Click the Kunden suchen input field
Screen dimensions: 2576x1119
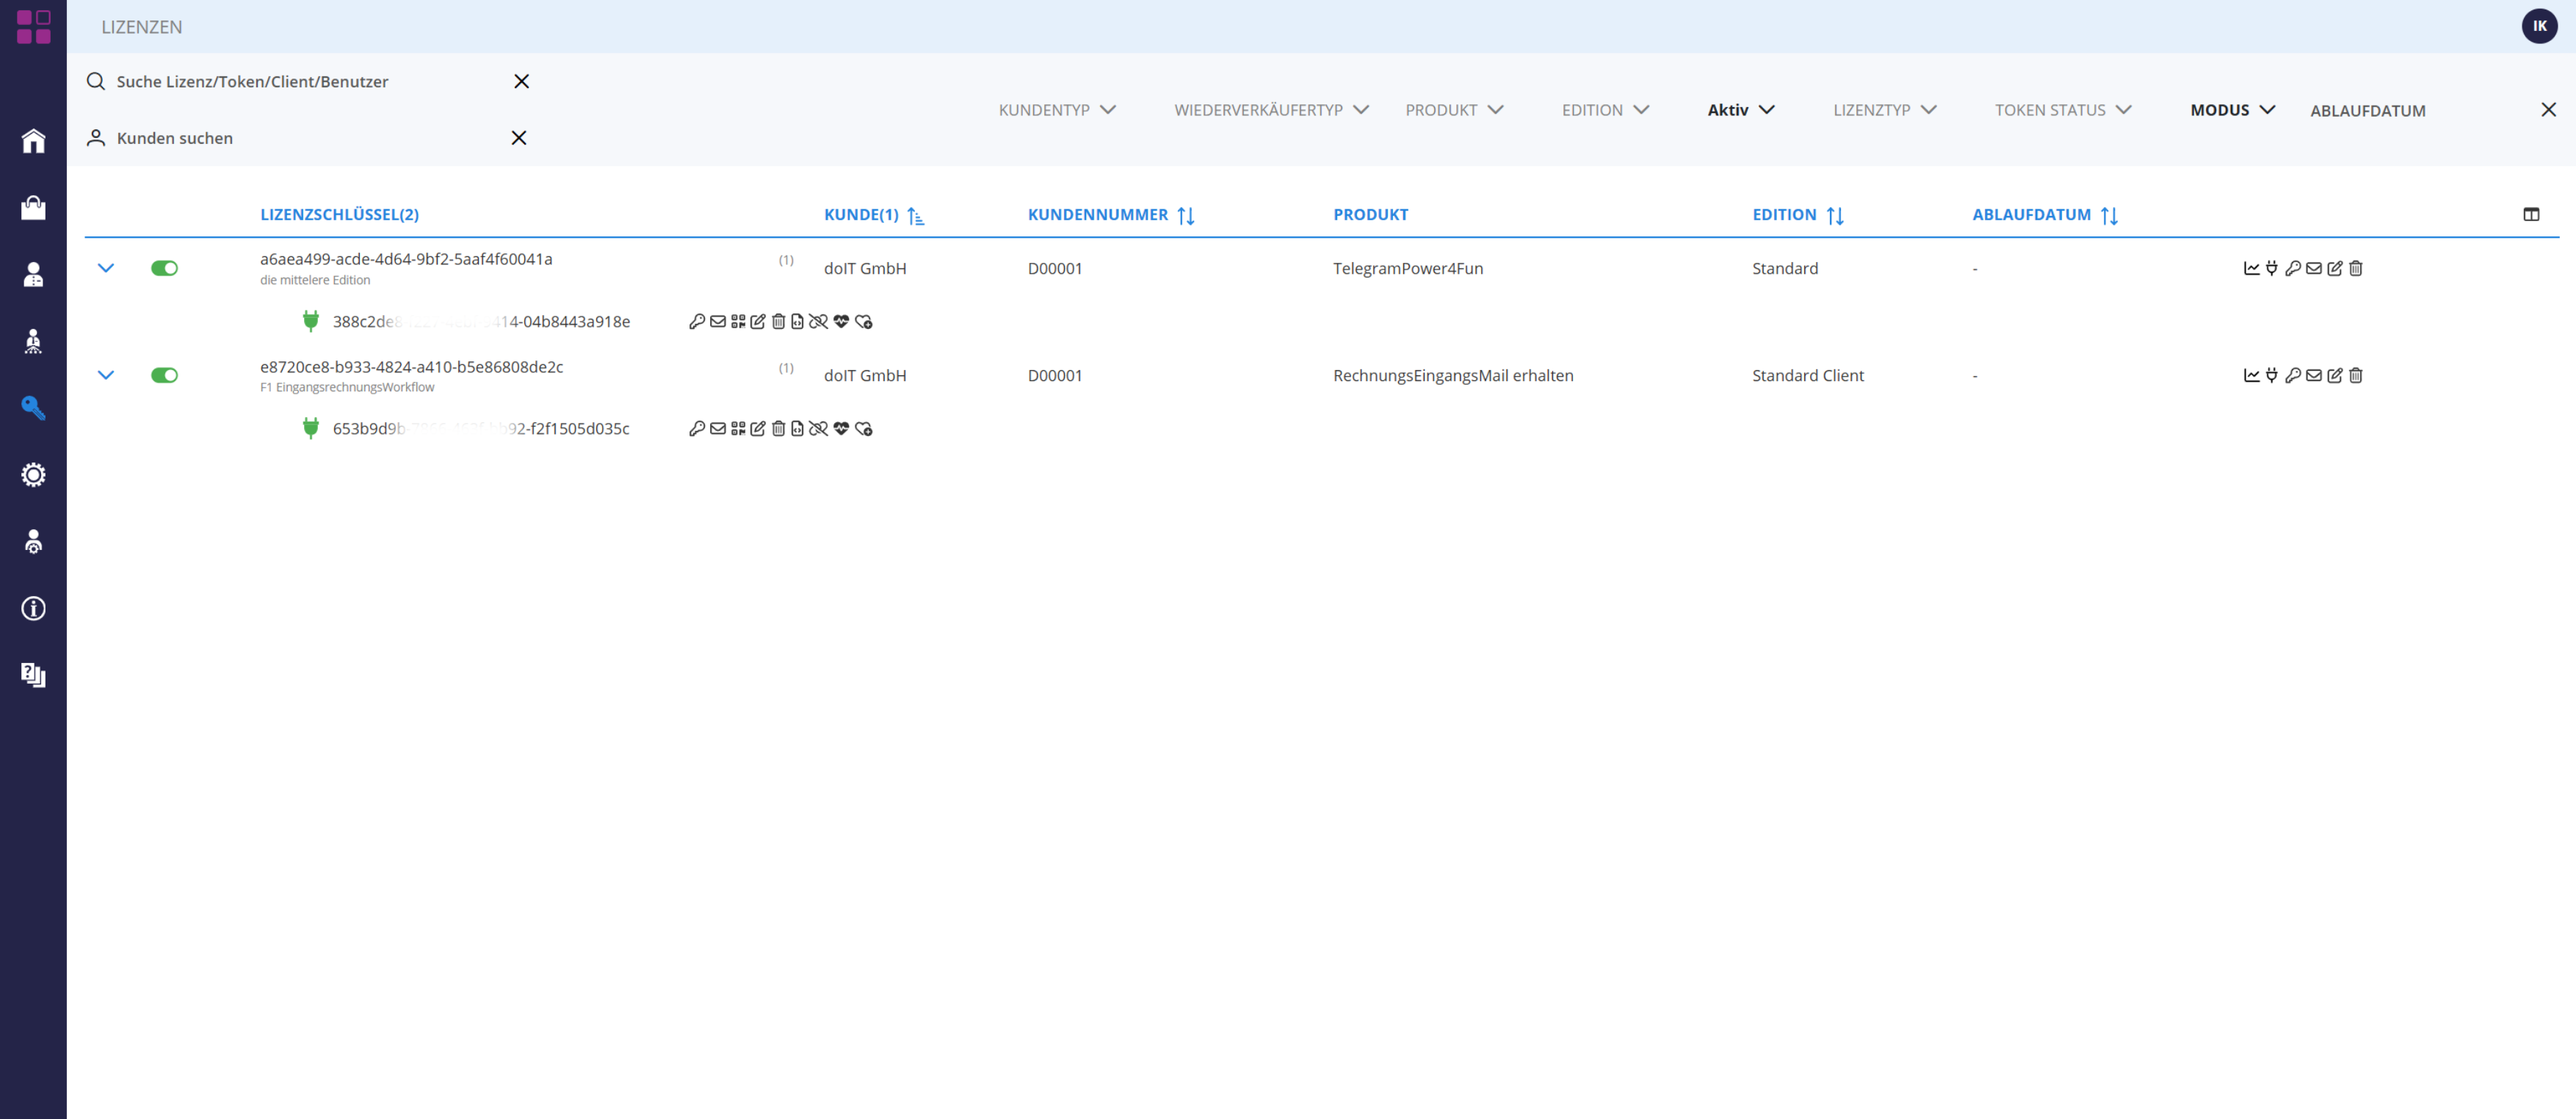(300, 138)
